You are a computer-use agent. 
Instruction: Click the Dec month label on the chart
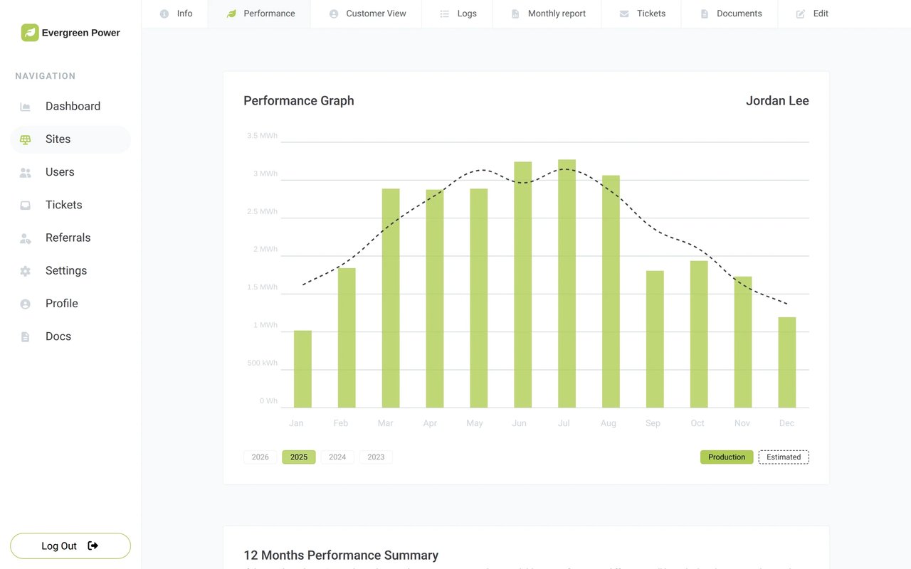[x=786, y=423]
